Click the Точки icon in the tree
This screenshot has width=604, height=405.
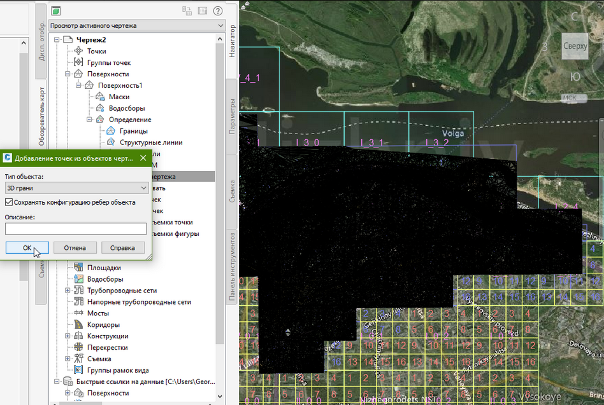(78, 51)
